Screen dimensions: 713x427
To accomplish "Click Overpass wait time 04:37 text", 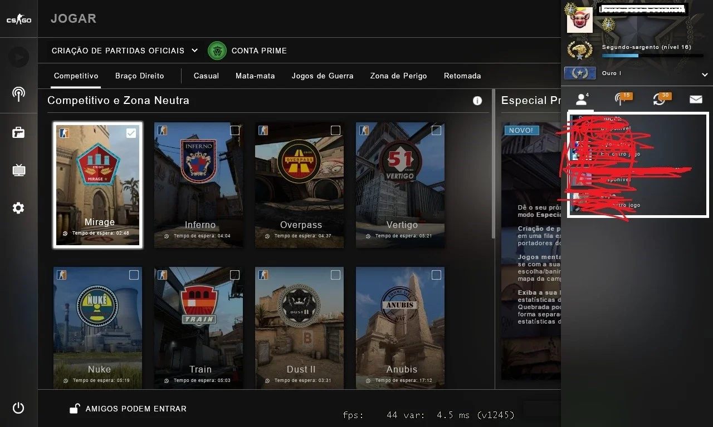I will 302,236.
